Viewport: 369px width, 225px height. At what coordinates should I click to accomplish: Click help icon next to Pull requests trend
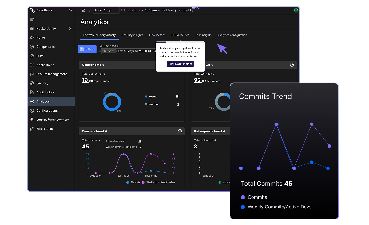pos(224,131)
